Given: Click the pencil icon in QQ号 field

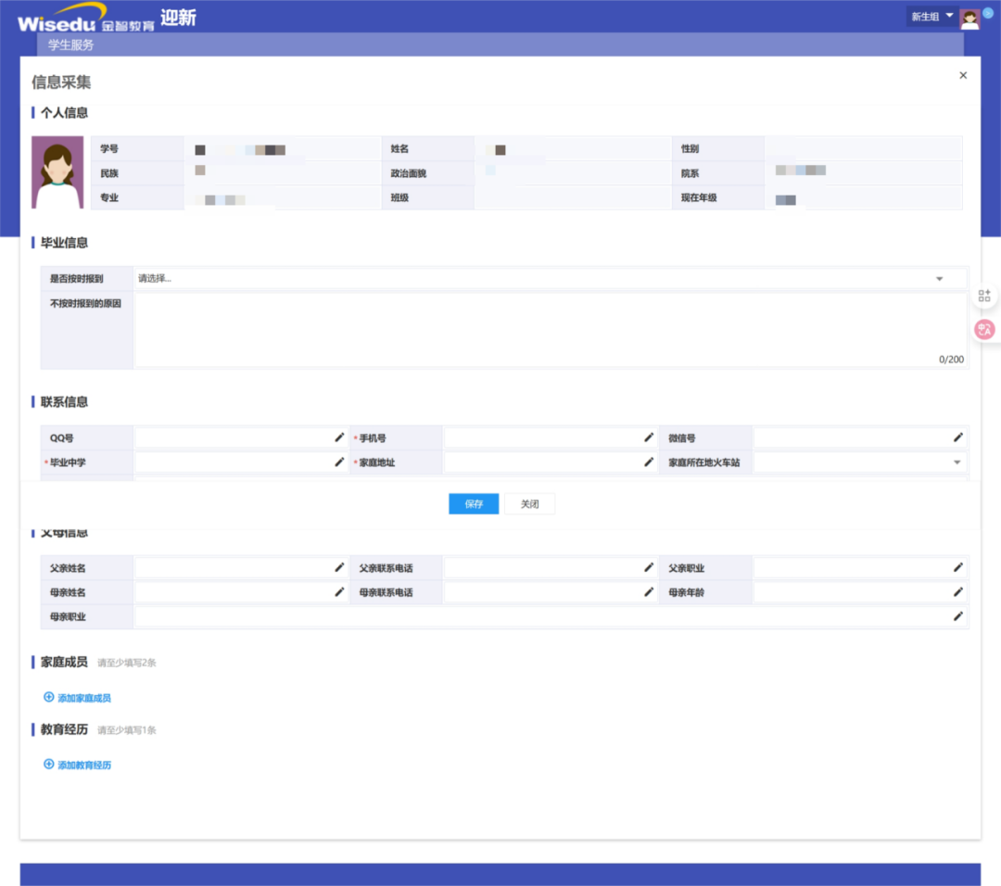Looking at the screenshot, I should coord(339,437).
